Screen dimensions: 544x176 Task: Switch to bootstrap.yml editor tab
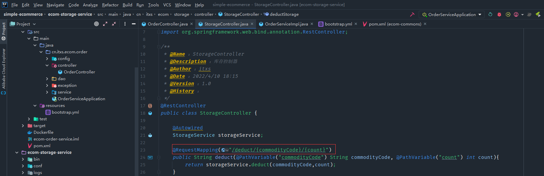(x=338, y=24)
